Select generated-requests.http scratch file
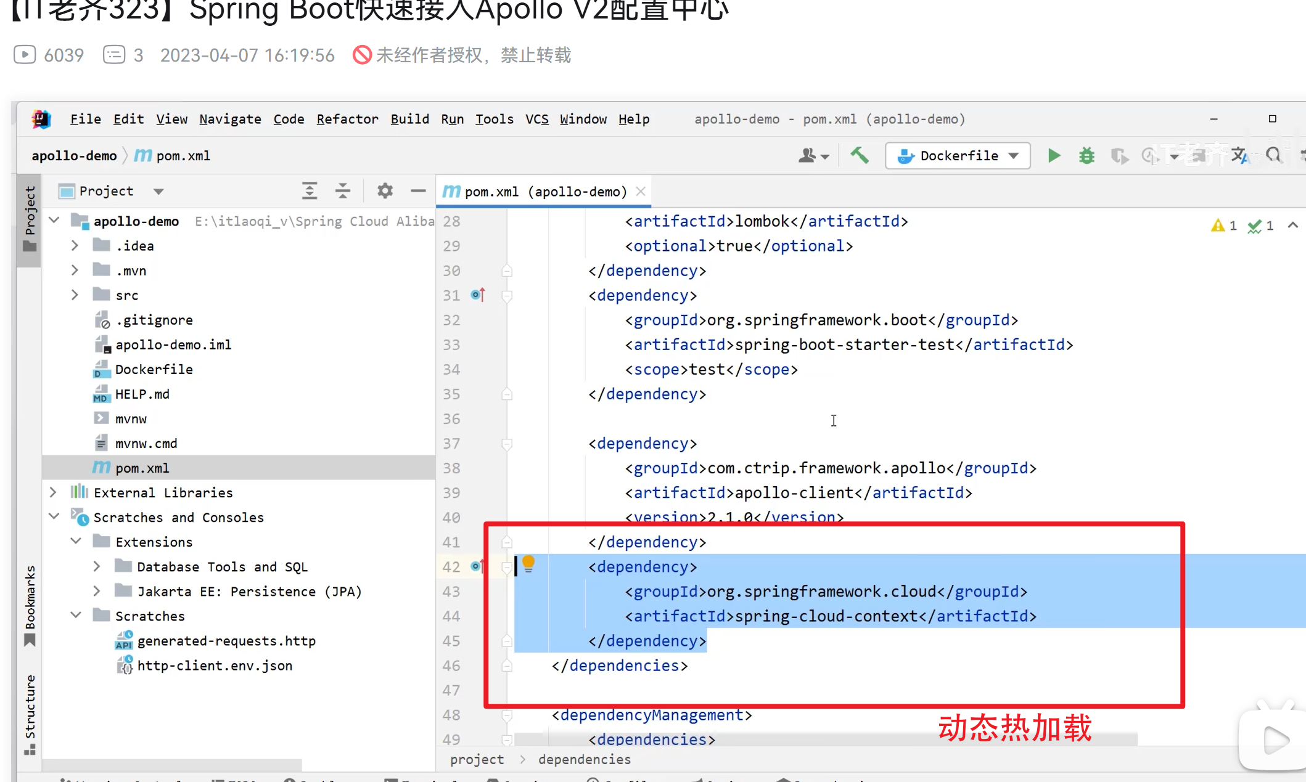Screen dimensions: 1306x782 tap(226, 641)
